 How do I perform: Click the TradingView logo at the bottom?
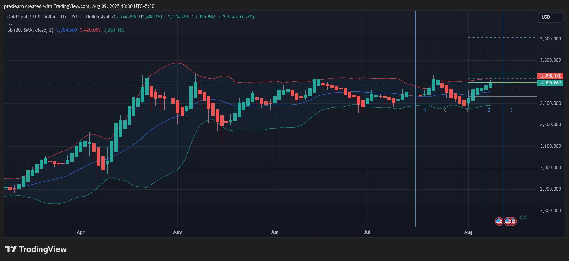click(36, 249)
